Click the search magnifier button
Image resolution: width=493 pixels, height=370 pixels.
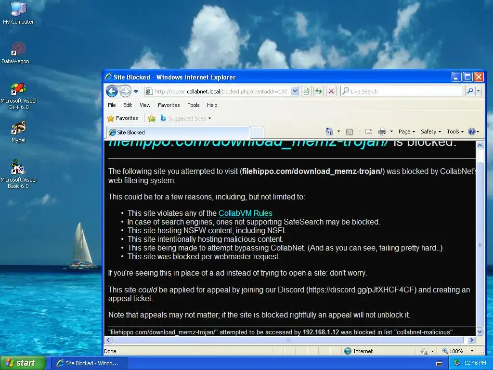point(470,91)
